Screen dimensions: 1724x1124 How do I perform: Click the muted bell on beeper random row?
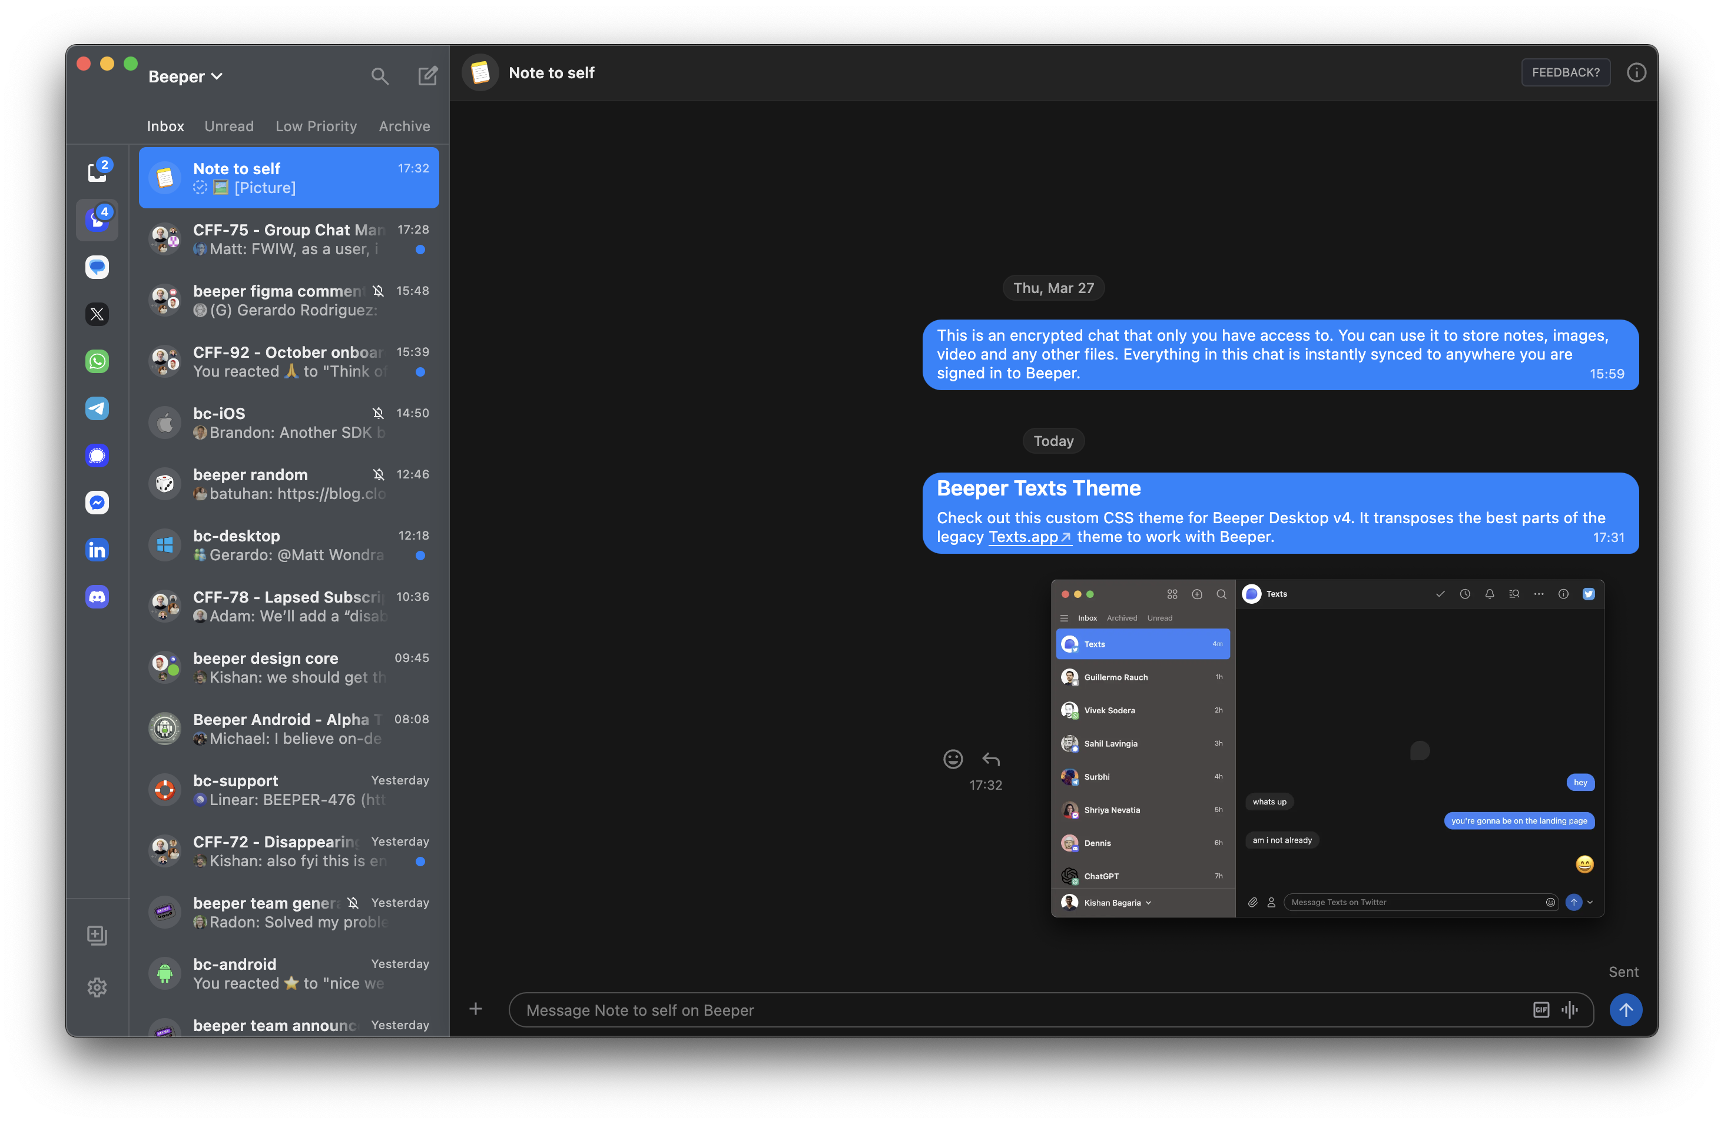pos(378,474)
